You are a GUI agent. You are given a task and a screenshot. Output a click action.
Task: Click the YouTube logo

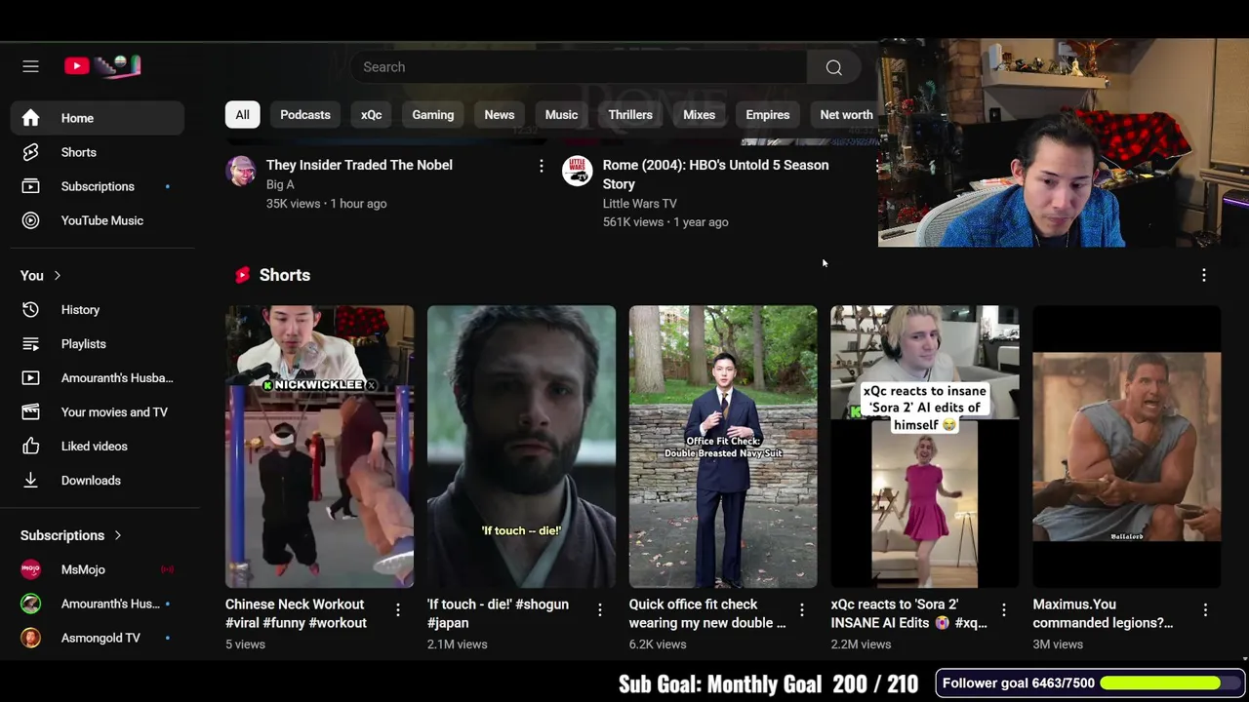tap(102, 66)
